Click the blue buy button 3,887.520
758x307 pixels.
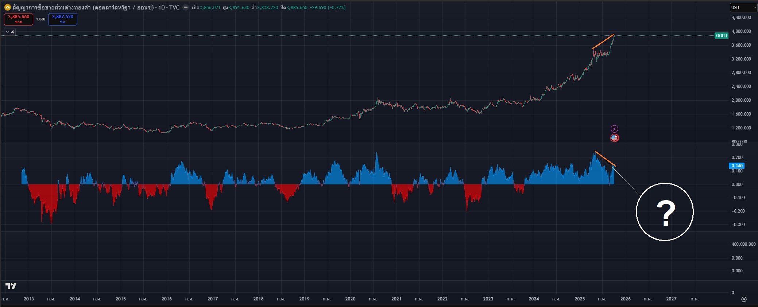tap(63, 19)
